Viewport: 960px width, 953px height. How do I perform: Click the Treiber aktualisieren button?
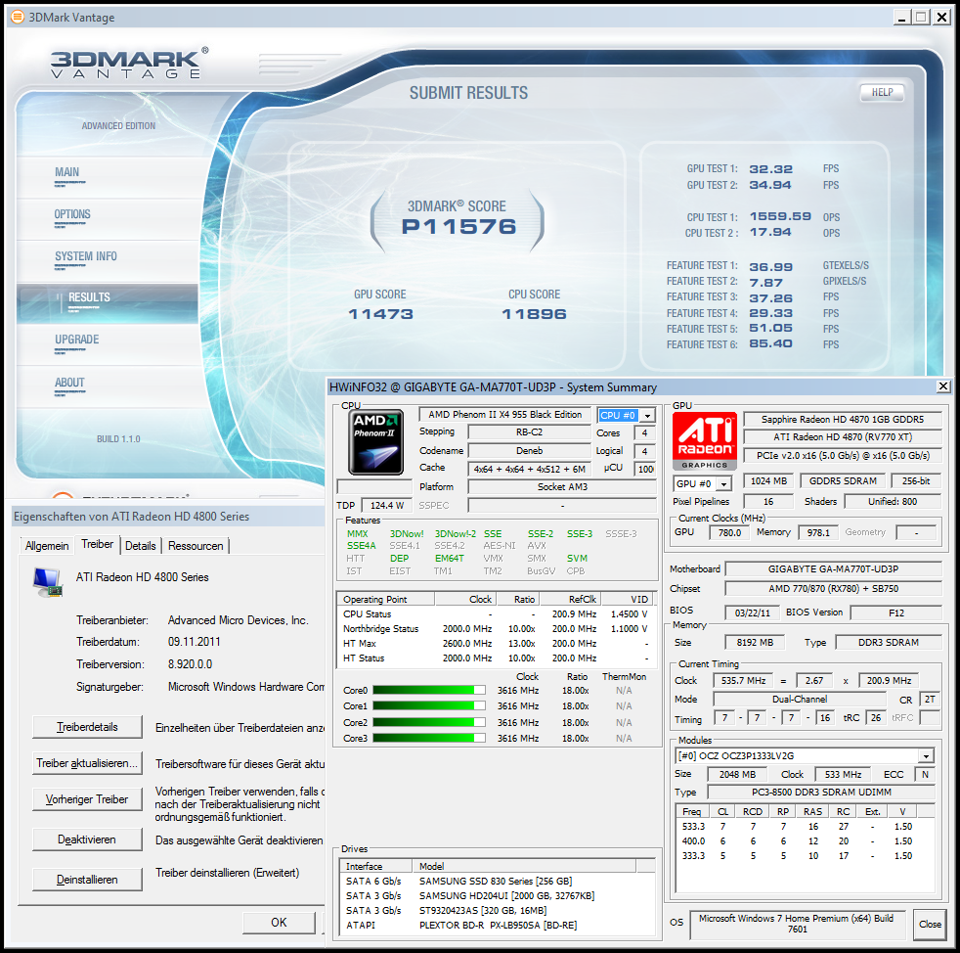click(88, 763)
